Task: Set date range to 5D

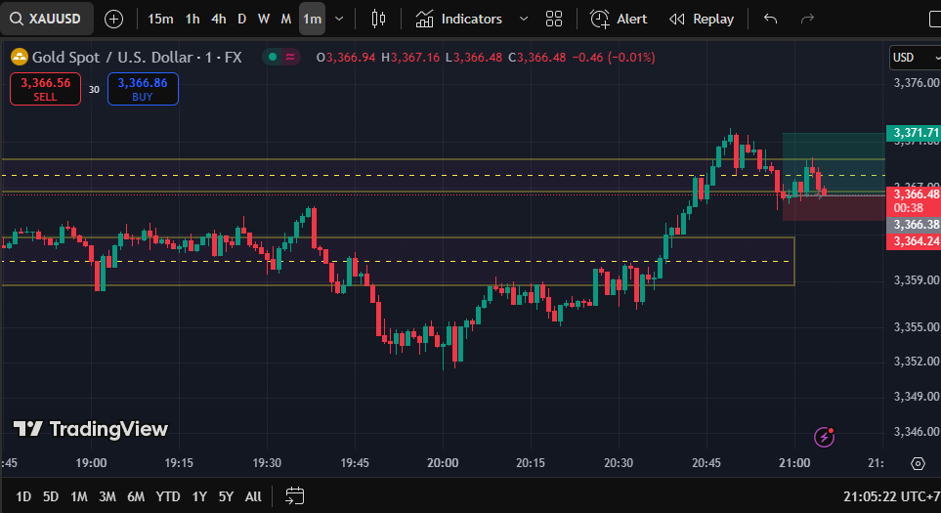Action: [51, 496]
